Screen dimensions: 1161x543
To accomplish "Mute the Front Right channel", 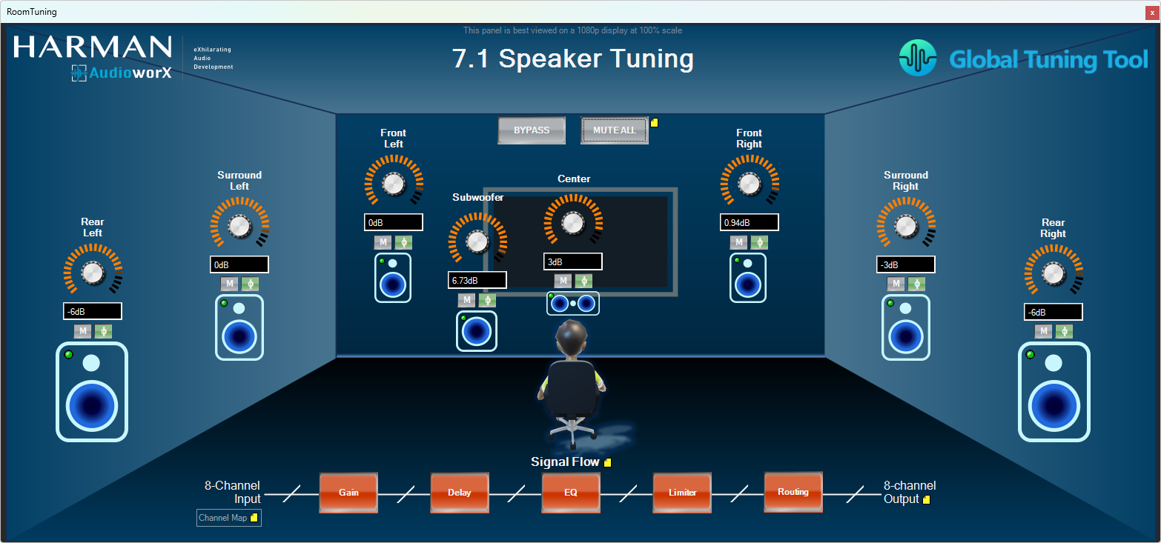I will [738, 242].
